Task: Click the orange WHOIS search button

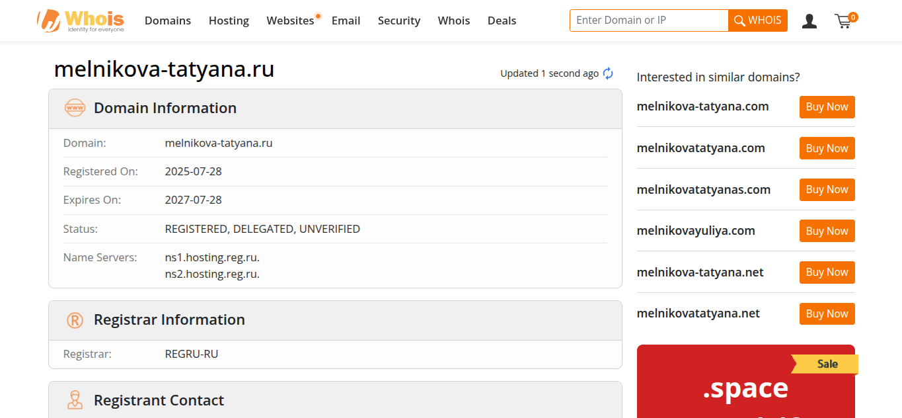Action: click(x=758, y=21)
